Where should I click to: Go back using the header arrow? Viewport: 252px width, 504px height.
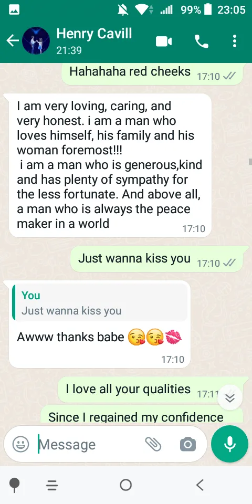coord(13,41)
